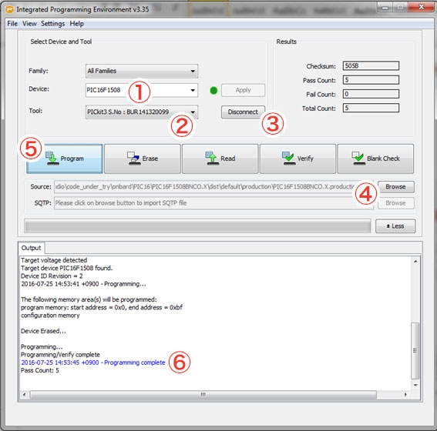Collapse the panel with the Less button
The image size is (437, 431).
click(395, 226)
